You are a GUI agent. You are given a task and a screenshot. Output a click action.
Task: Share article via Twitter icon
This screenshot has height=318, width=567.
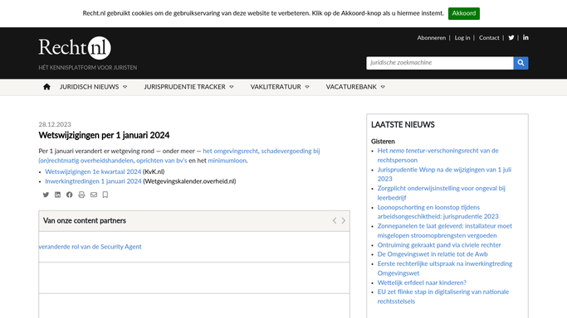click(x=46, y=195)
